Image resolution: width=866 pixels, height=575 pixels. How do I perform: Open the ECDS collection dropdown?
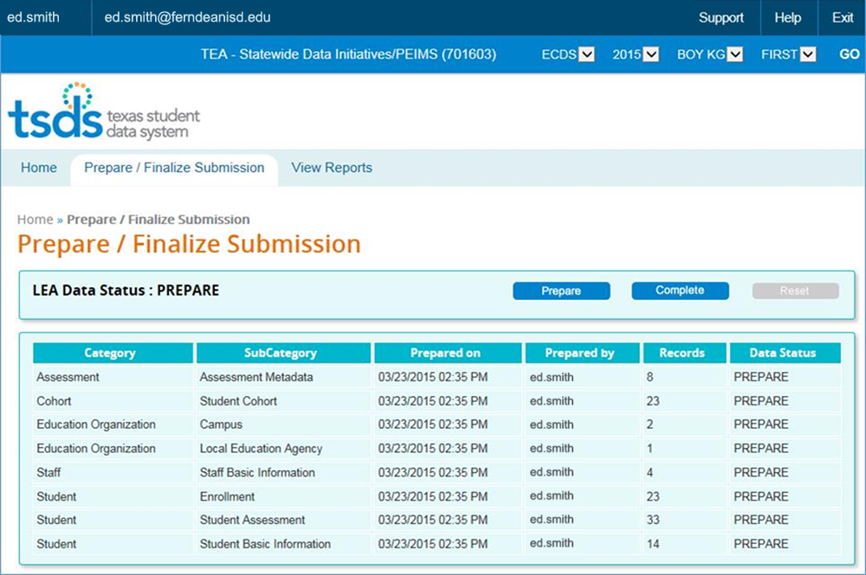(x=586, y=54)
